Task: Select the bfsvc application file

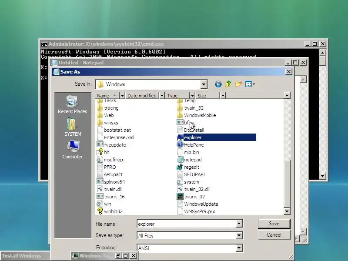Action: point(186,123)
